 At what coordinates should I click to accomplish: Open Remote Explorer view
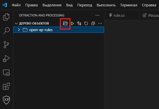[6, 72]
